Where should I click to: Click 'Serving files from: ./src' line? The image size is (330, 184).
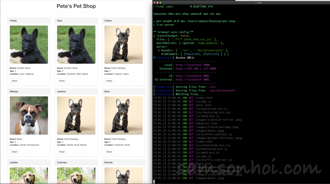(185, 87)
